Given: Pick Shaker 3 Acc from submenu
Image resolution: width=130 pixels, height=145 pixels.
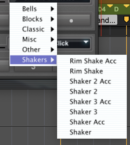Looking at the screenshot, I should point(92,102).
